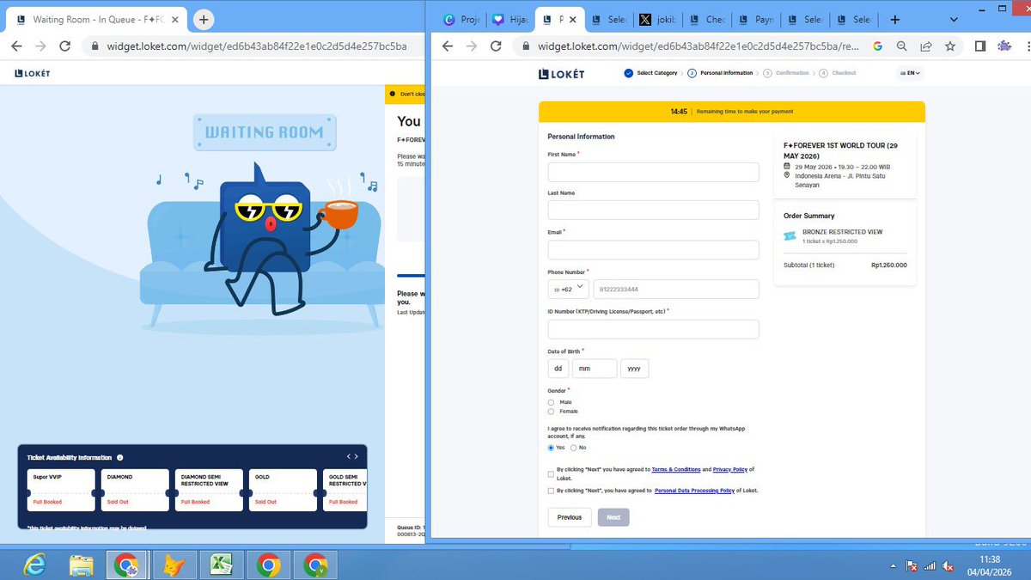
Task: Click the Email field
Action: pos(654,249)
